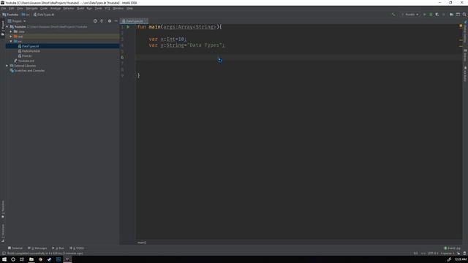This screenshot has width=468, height=263.
Task: Click IntelliJ IDEA icon on taskbar
Action: 67,259
